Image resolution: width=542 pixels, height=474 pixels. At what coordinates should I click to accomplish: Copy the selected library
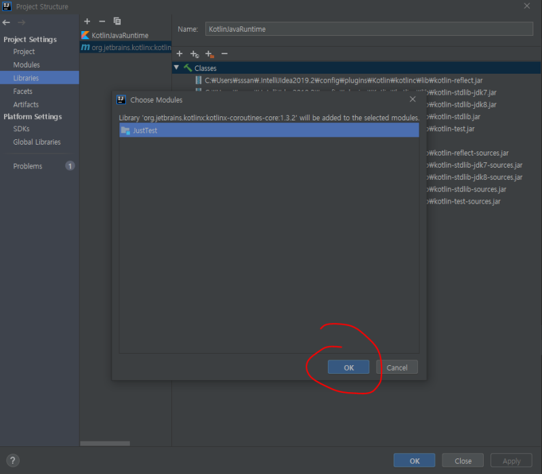coord(117,21)
